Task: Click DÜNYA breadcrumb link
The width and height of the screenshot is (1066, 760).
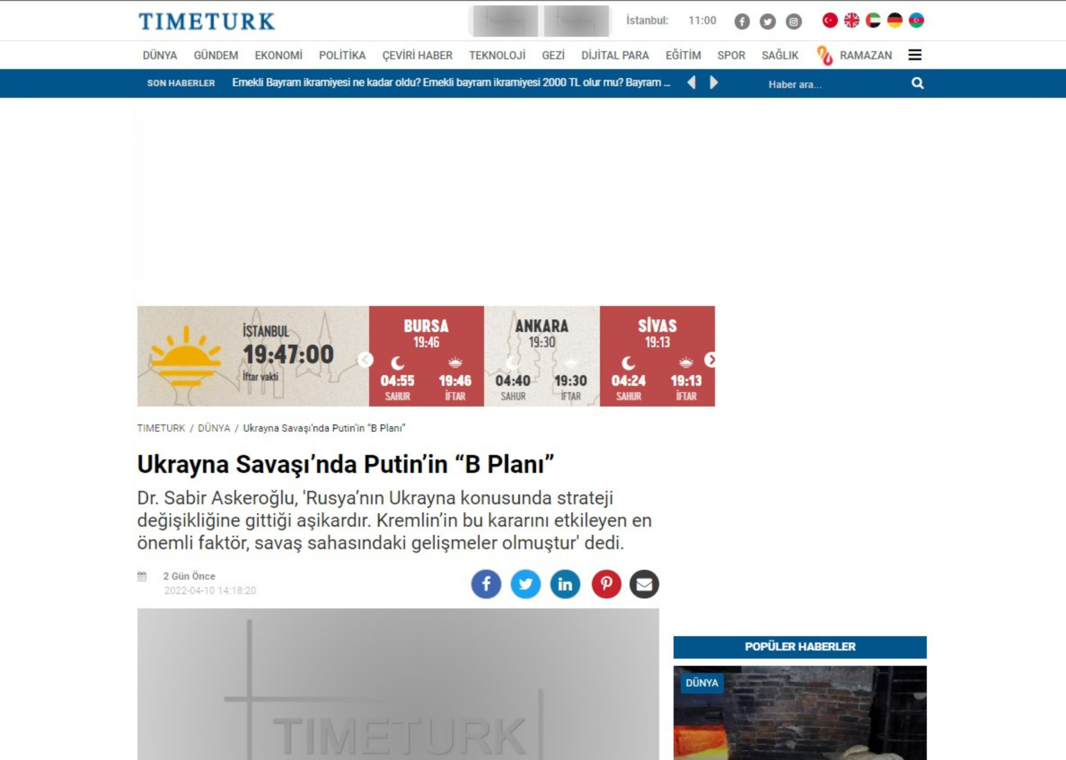Action: [214, 428]
